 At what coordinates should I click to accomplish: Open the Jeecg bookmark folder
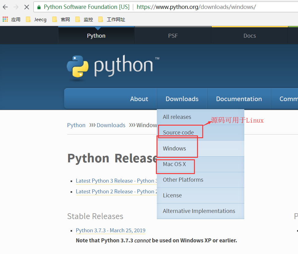(36, 19)
